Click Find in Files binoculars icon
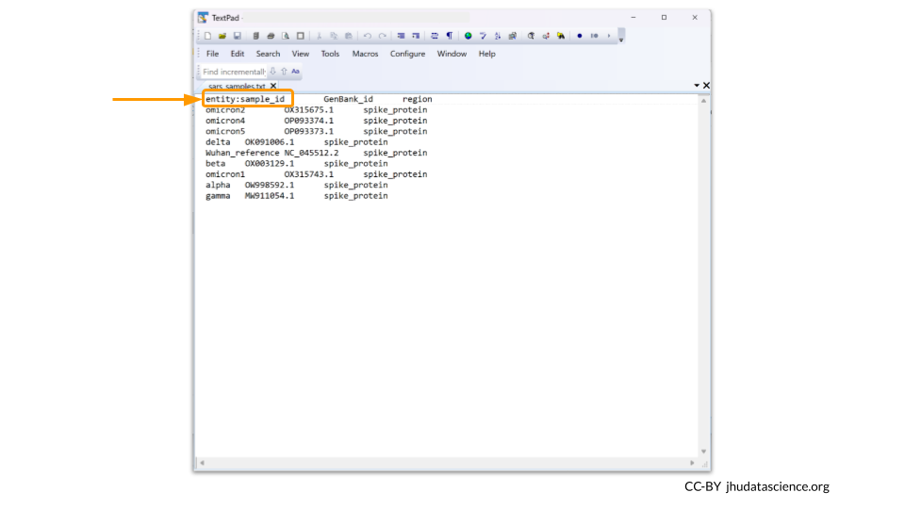 561,36
